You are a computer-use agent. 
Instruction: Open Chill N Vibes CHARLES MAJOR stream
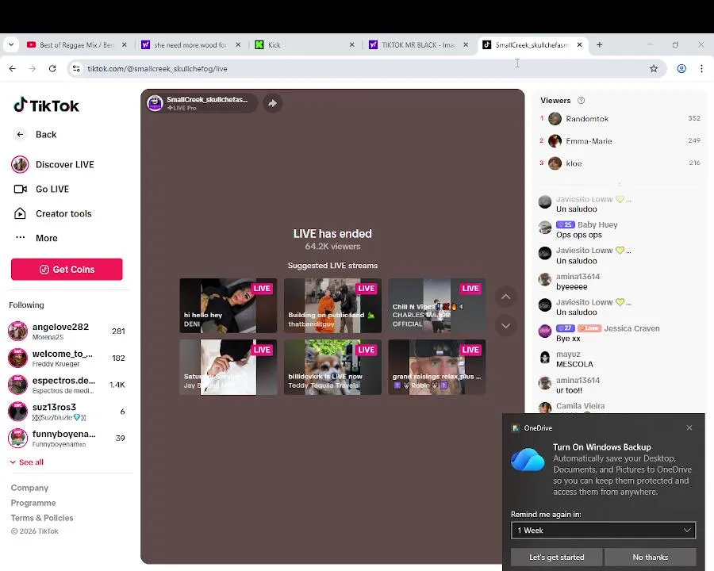tap(436, 305)
